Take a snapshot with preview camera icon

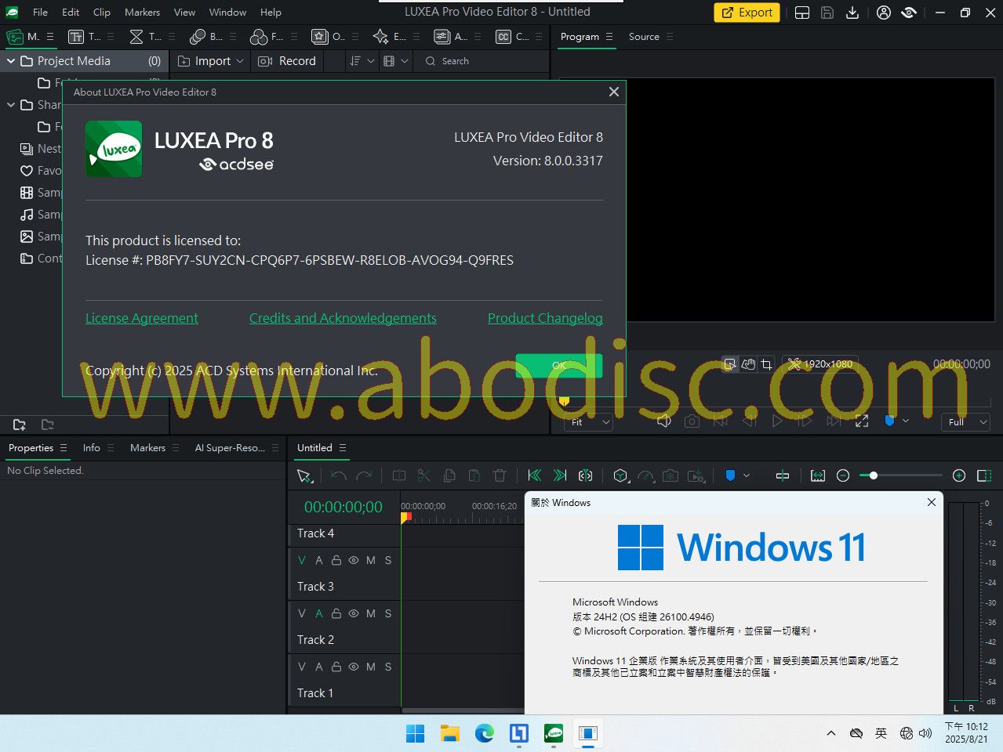click(692, 421)
